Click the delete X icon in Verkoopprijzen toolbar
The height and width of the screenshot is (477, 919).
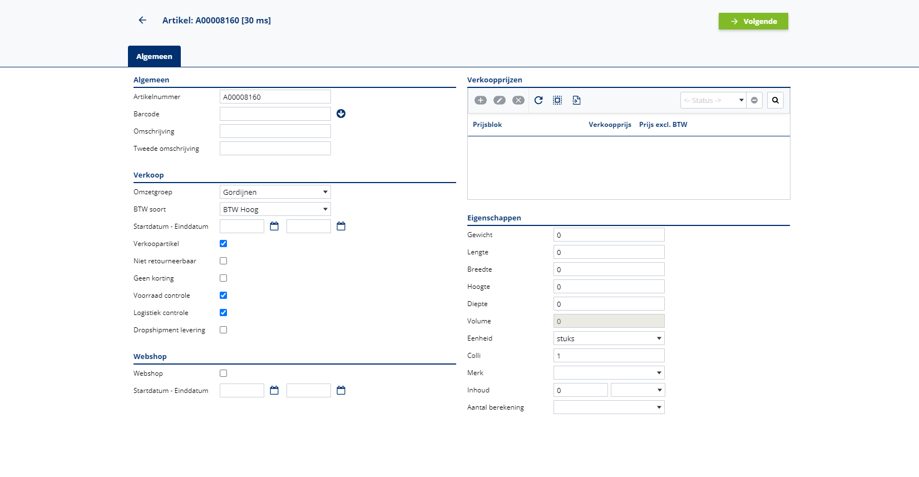pos(518,100)
